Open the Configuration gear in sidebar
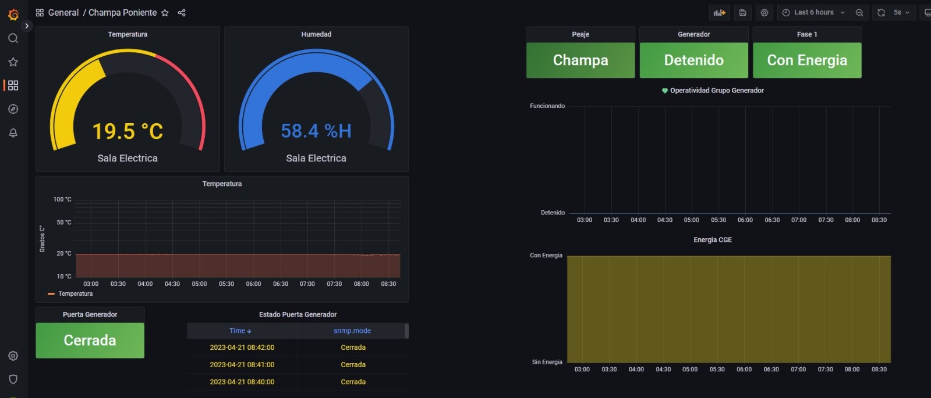Image resolution: width=931 pixels, height=398 pixels. pyautogui.click(x=13, y=356)
